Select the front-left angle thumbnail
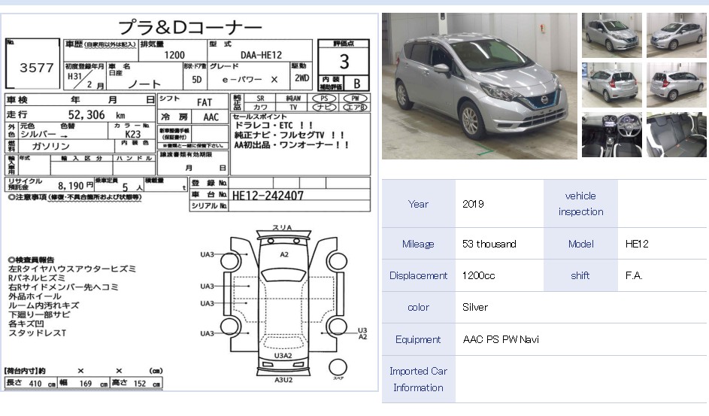 coord(611,35)
